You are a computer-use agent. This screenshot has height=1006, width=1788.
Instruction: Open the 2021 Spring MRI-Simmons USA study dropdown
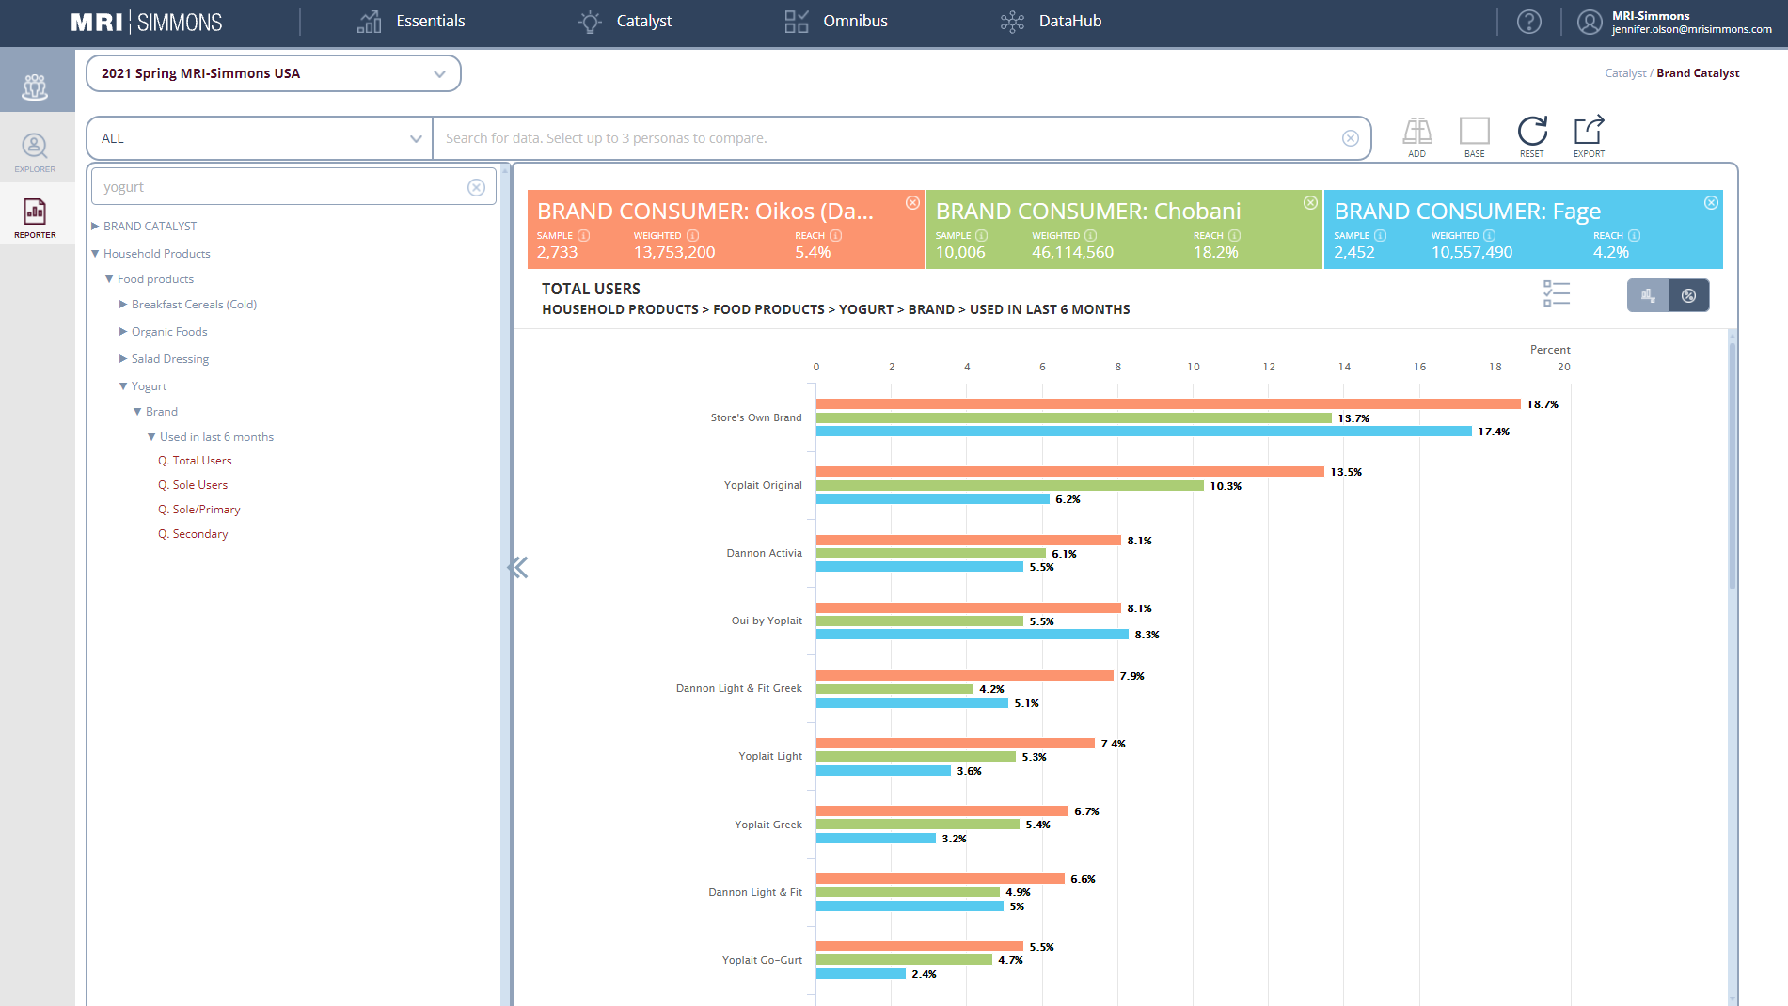[x=274, y=73]
